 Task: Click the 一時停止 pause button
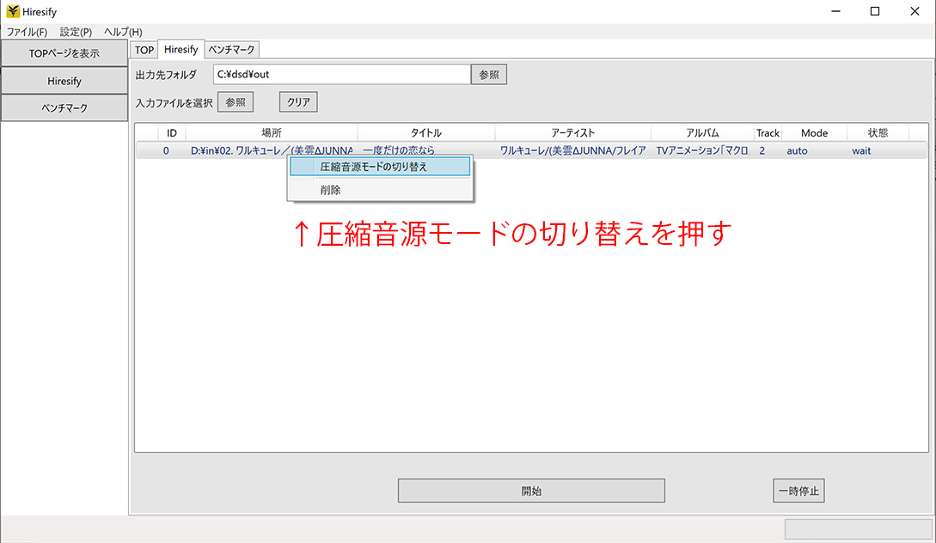coord(798,491)
